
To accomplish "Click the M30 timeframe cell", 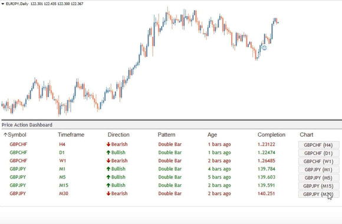I will (x=64, y=193).
